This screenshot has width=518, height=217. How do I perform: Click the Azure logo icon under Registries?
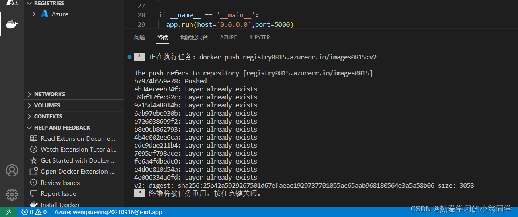click(45, 14)
